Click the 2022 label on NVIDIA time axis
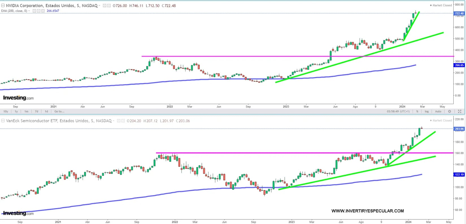This screenshot has height=224, width=466. [169, 107]
